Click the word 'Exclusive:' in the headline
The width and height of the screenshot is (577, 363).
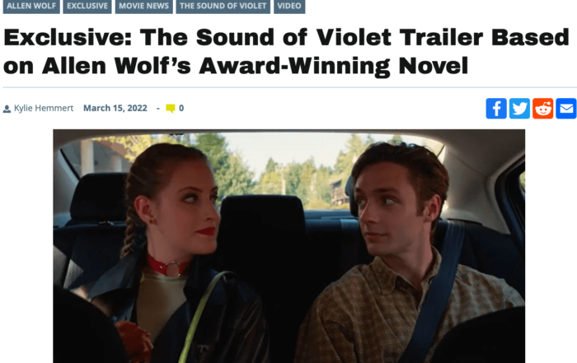(68, 37)
